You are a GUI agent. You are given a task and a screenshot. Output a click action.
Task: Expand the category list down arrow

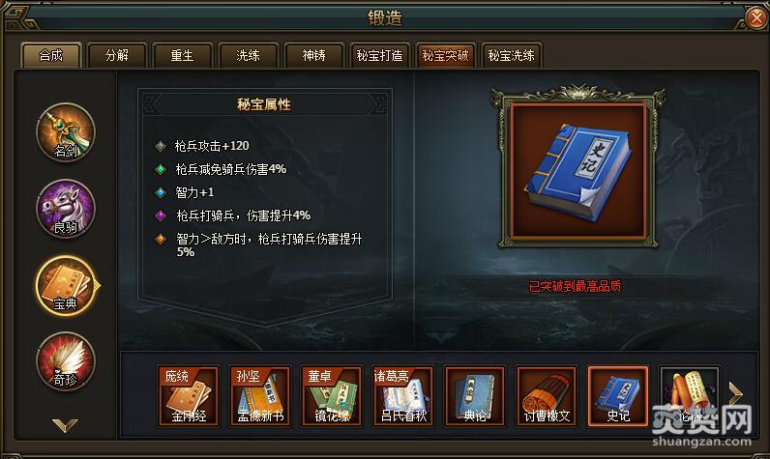point(66,424)
